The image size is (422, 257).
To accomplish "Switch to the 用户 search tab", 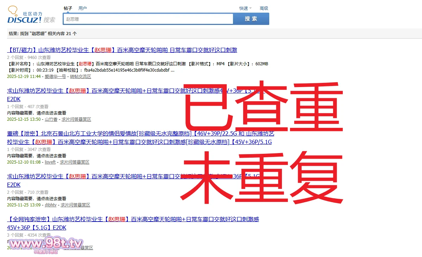I will pos(83,8).
